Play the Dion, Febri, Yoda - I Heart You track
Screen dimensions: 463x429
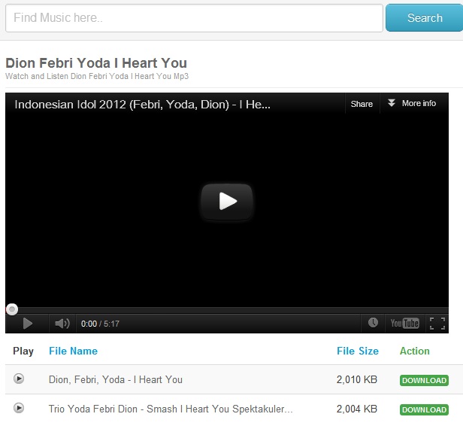19,379
